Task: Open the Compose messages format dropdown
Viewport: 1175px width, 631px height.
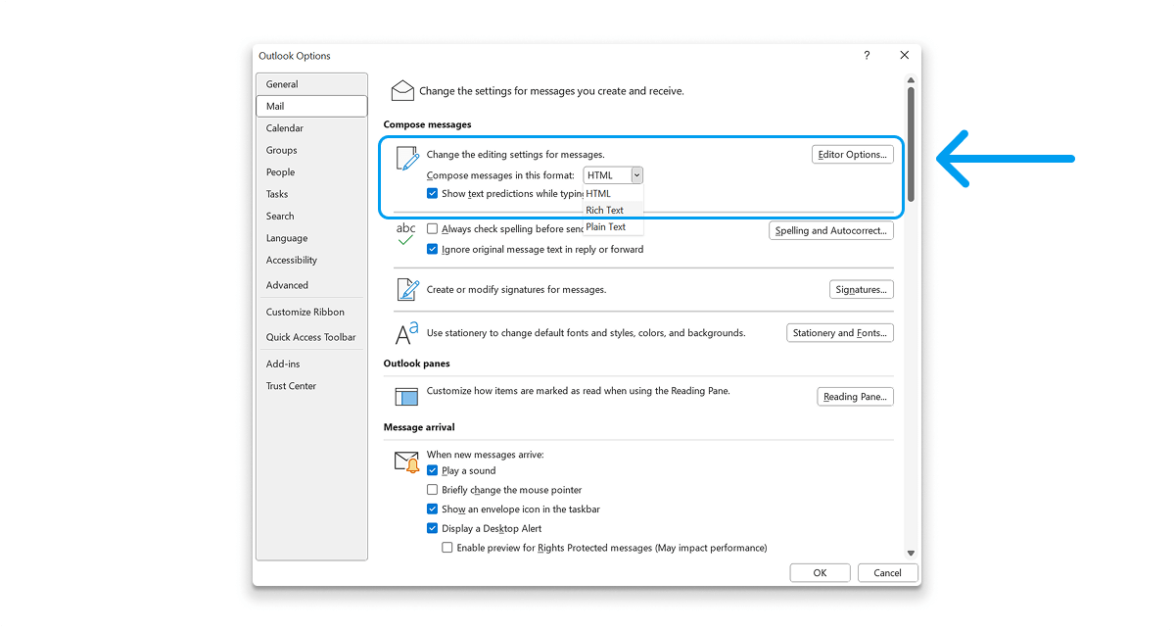Action: (637, 174)
